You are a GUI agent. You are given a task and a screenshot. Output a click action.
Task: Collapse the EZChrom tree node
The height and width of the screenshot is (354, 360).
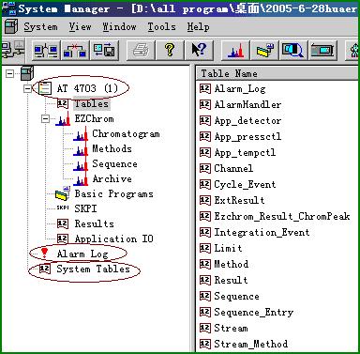pyautogui.click(x=46, y=119)
